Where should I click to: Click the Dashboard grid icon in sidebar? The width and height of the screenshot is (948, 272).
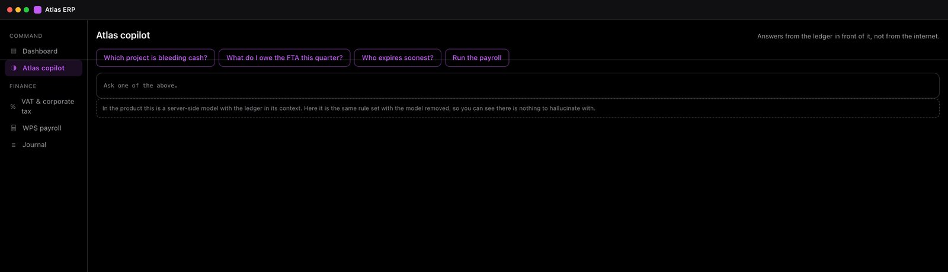click(x=14, y=51)
